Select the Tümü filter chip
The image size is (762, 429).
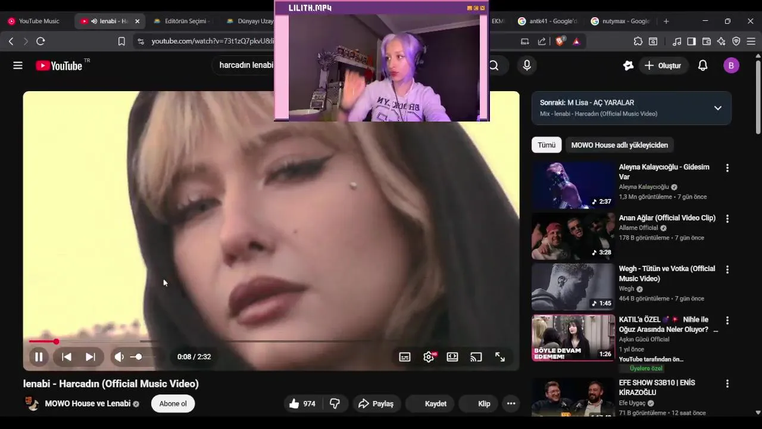[x=546, y=145]
